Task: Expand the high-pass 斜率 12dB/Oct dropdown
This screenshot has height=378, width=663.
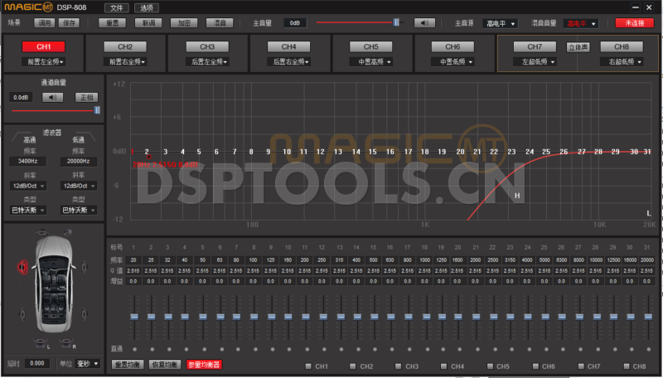Action: click(x=29, y=186)
